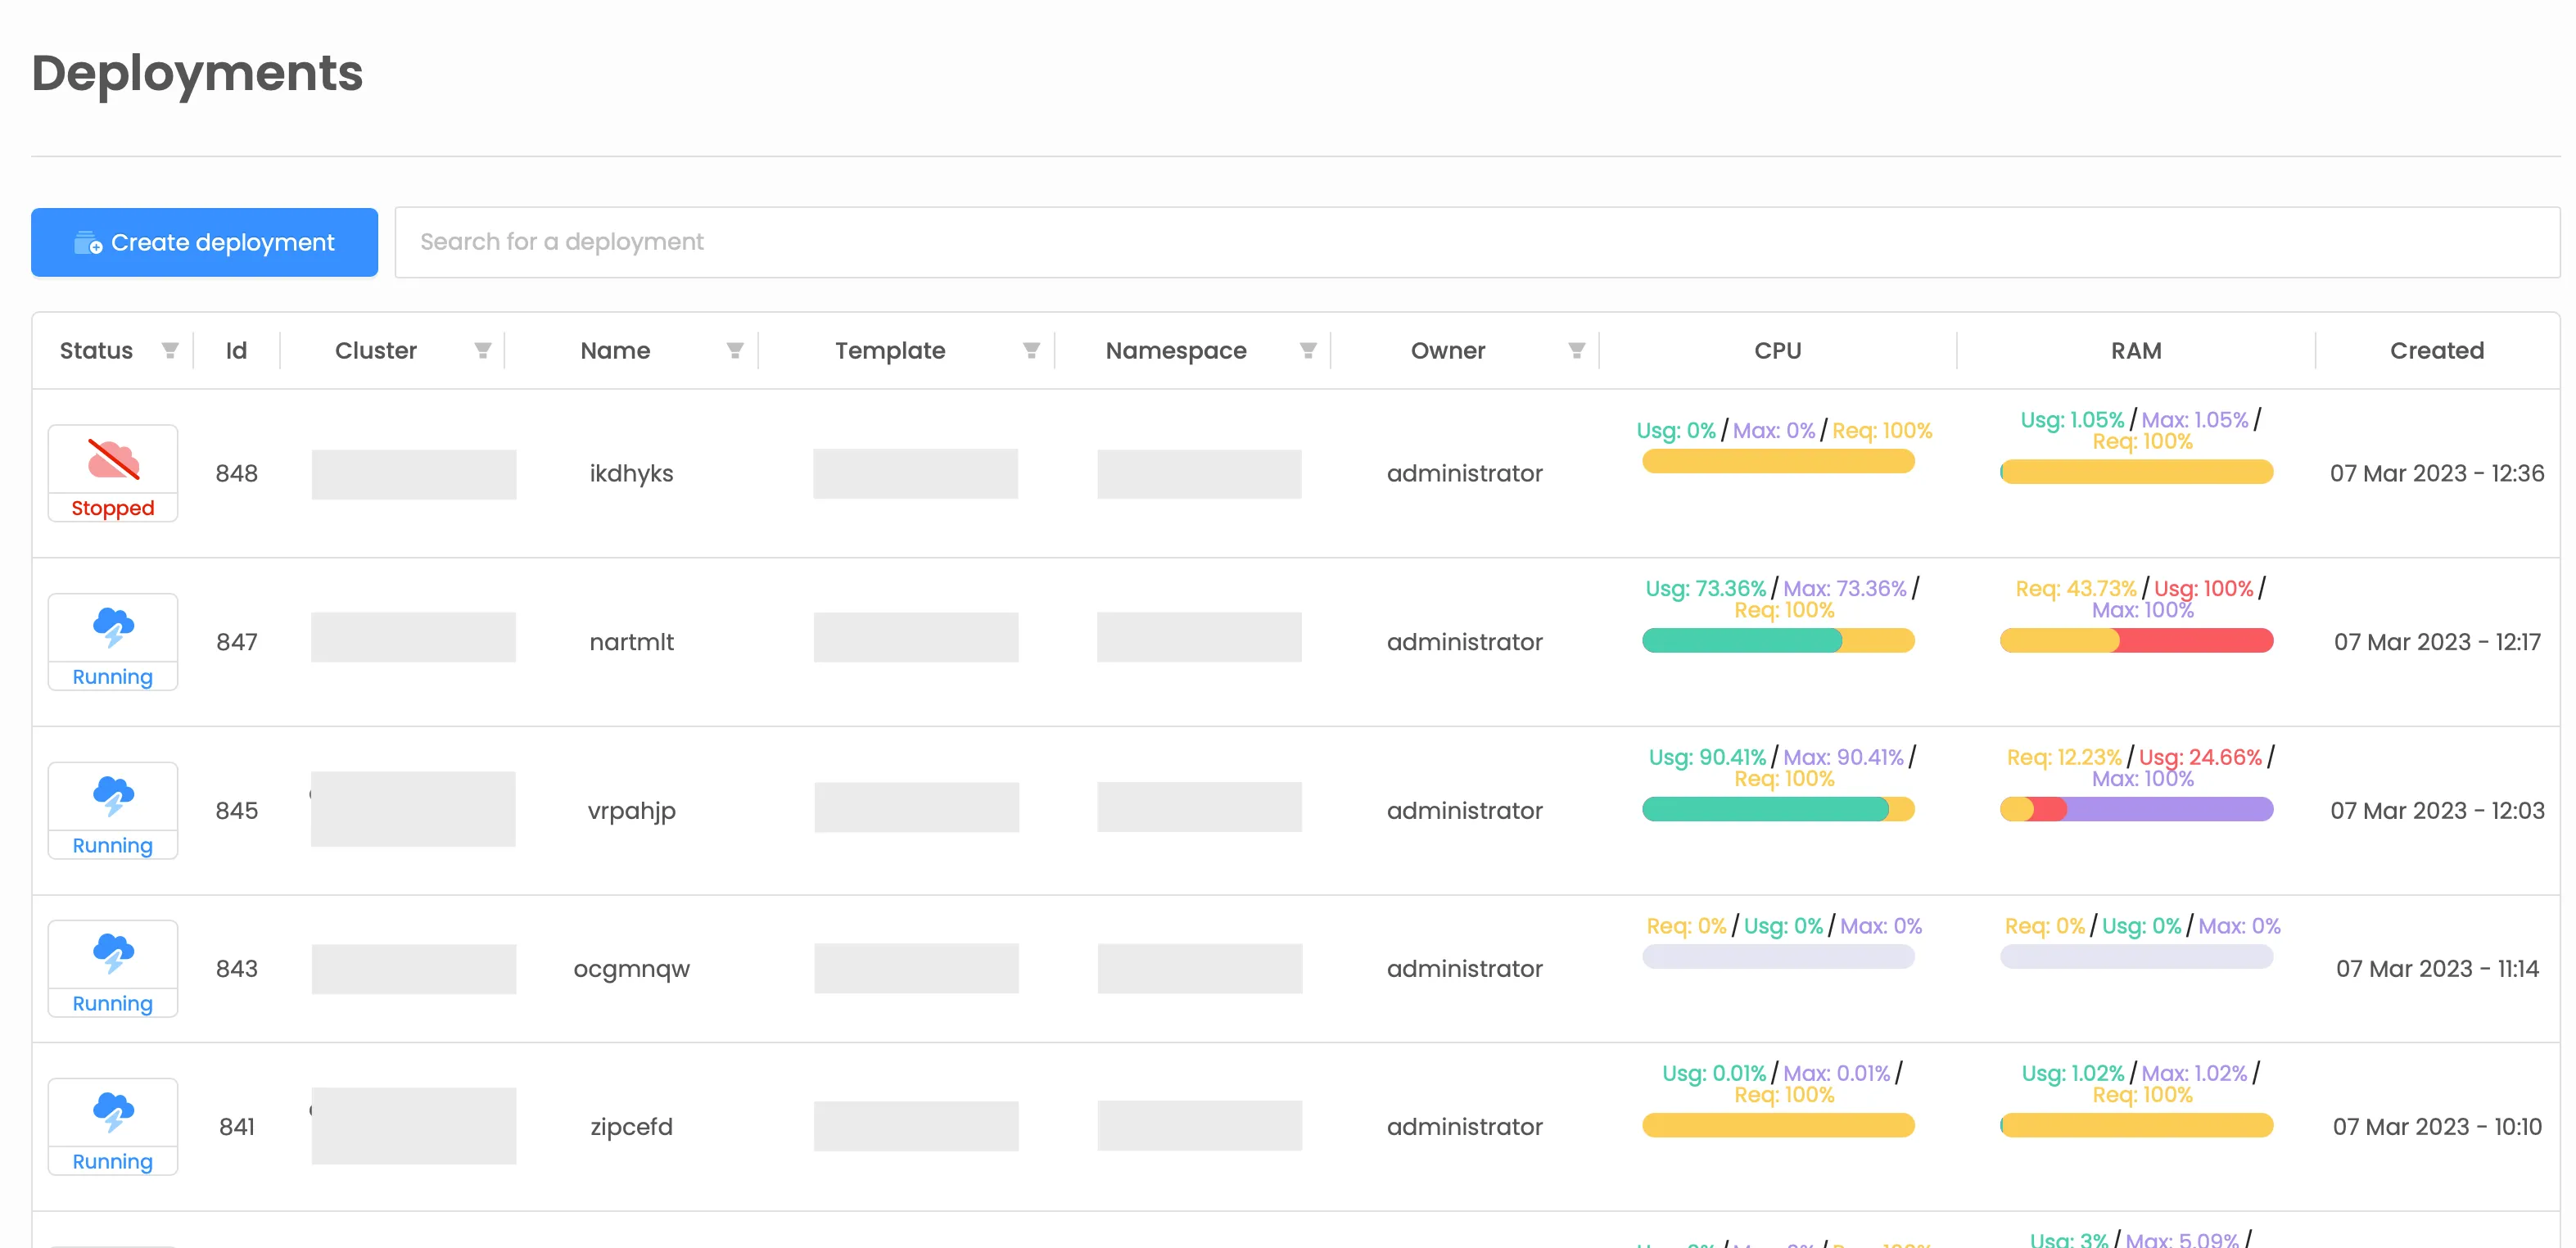Open the Name column filter
Screen dimensions: 2576x1248
(735, 350)
